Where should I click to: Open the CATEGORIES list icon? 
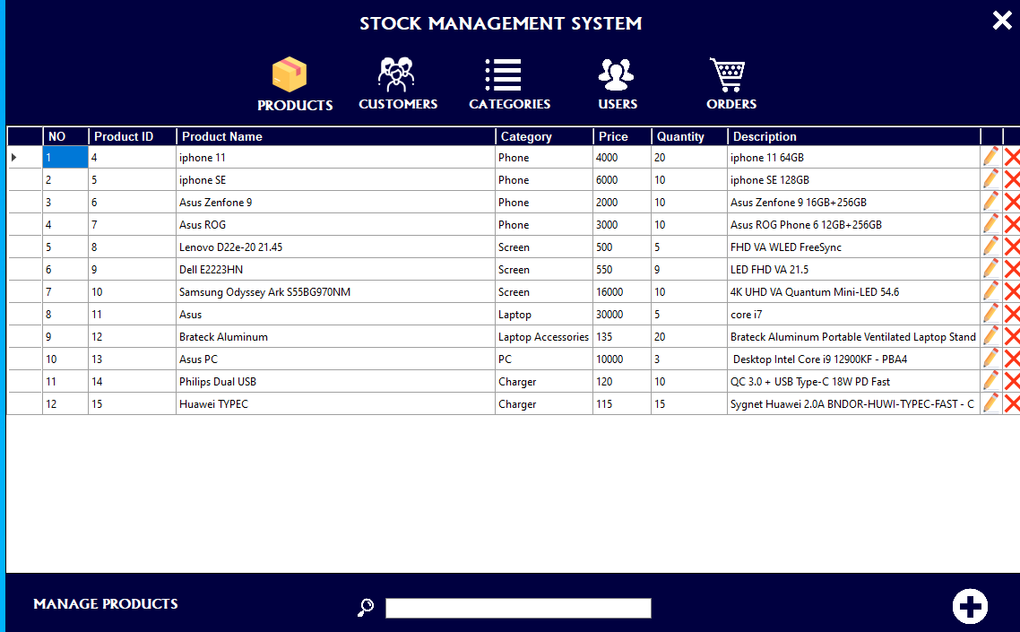tap(503, 74)
